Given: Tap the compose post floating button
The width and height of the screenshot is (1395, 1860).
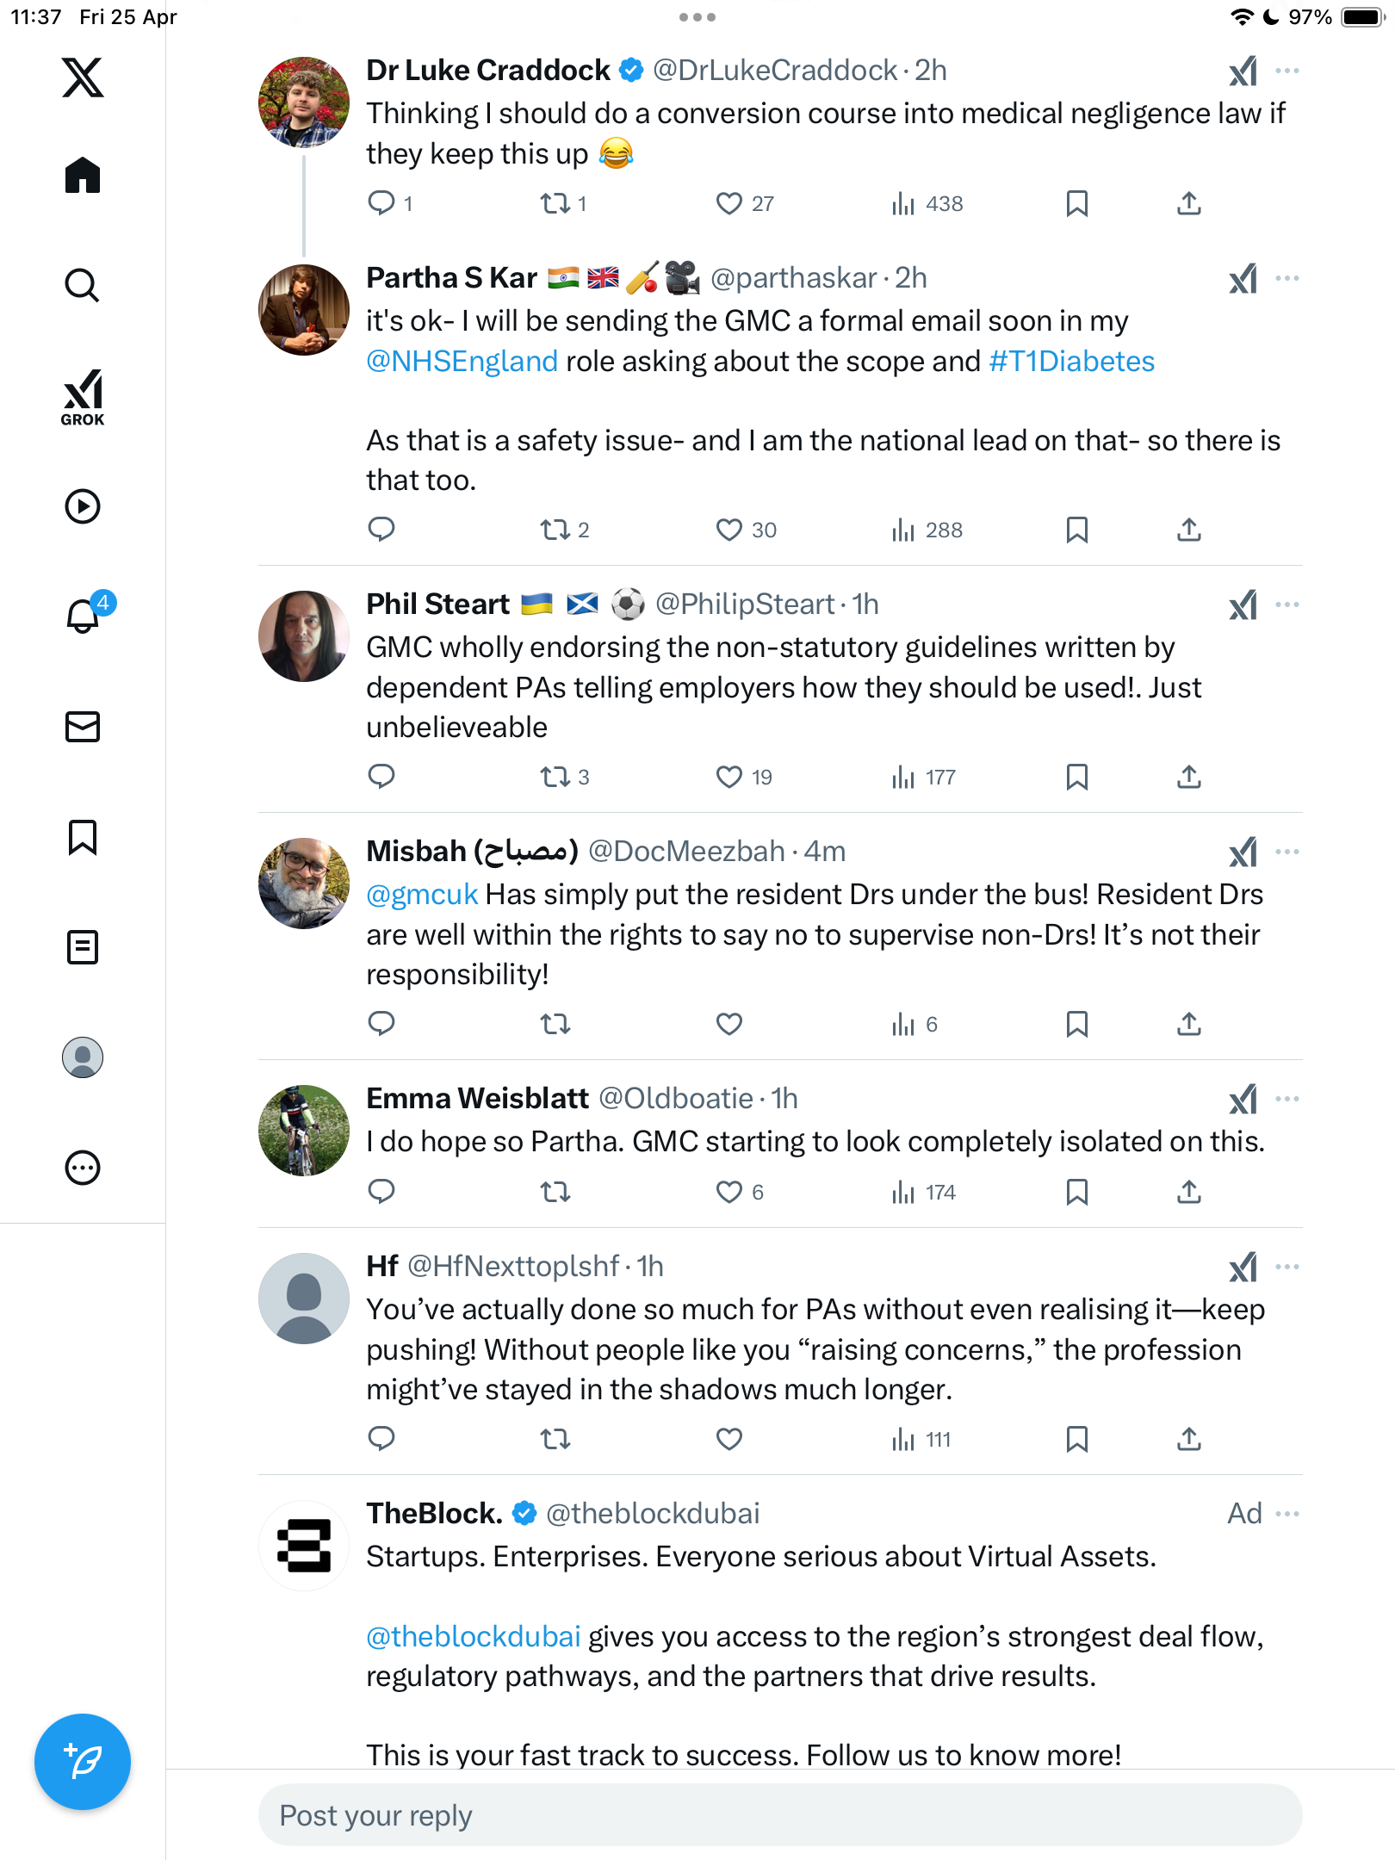Looking at the screenshot, I should [83, 1761].
